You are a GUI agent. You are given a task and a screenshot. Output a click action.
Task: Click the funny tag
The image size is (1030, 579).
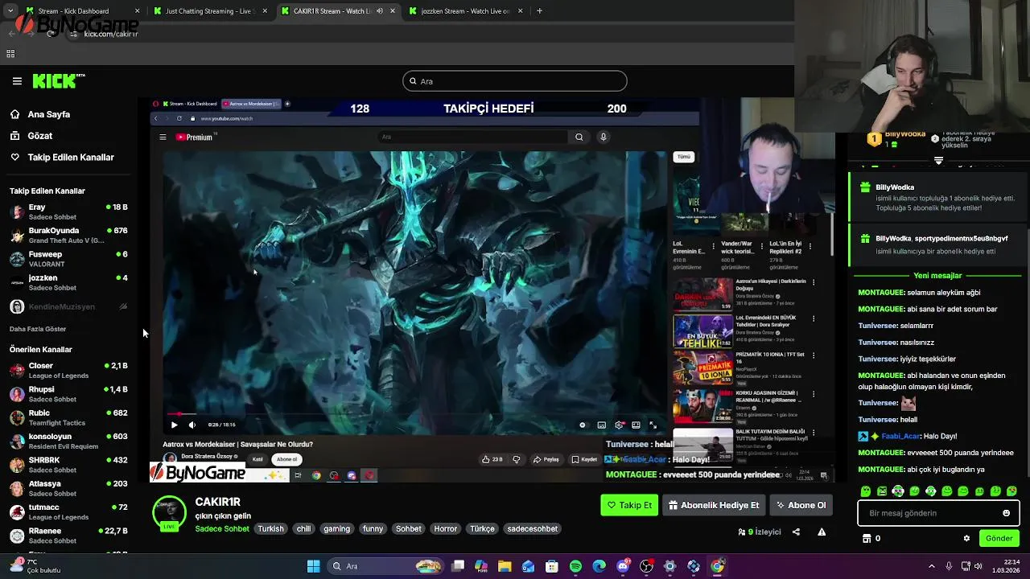373,529
